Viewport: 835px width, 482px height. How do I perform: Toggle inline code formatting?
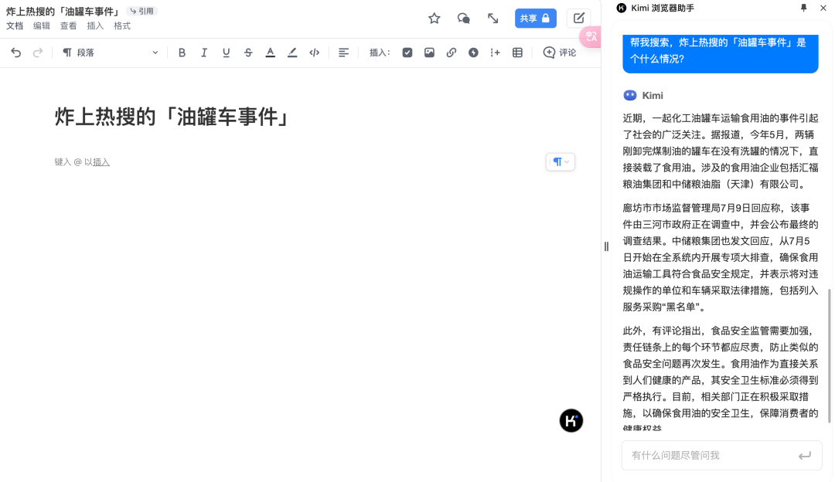point(314,53)
